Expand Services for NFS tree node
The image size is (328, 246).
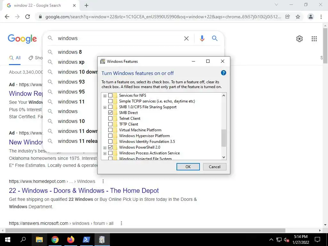pos(105,96)
